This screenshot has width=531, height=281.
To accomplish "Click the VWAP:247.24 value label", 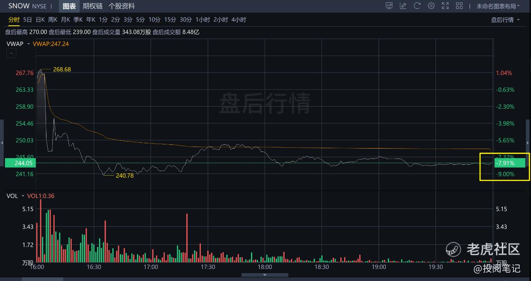I will [51, 44].
